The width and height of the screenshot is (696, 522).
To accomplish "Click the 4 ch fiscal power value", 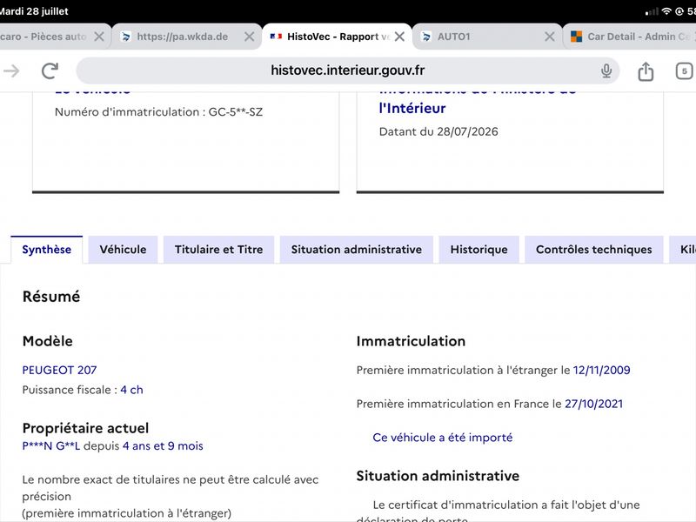I will coord(131,390).
